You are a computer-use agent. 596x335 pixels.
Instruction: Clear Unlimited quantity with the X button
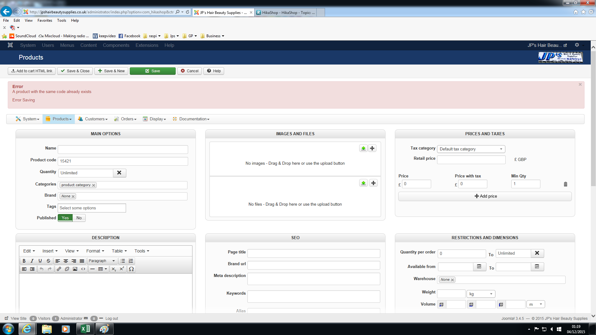point(119,173)
